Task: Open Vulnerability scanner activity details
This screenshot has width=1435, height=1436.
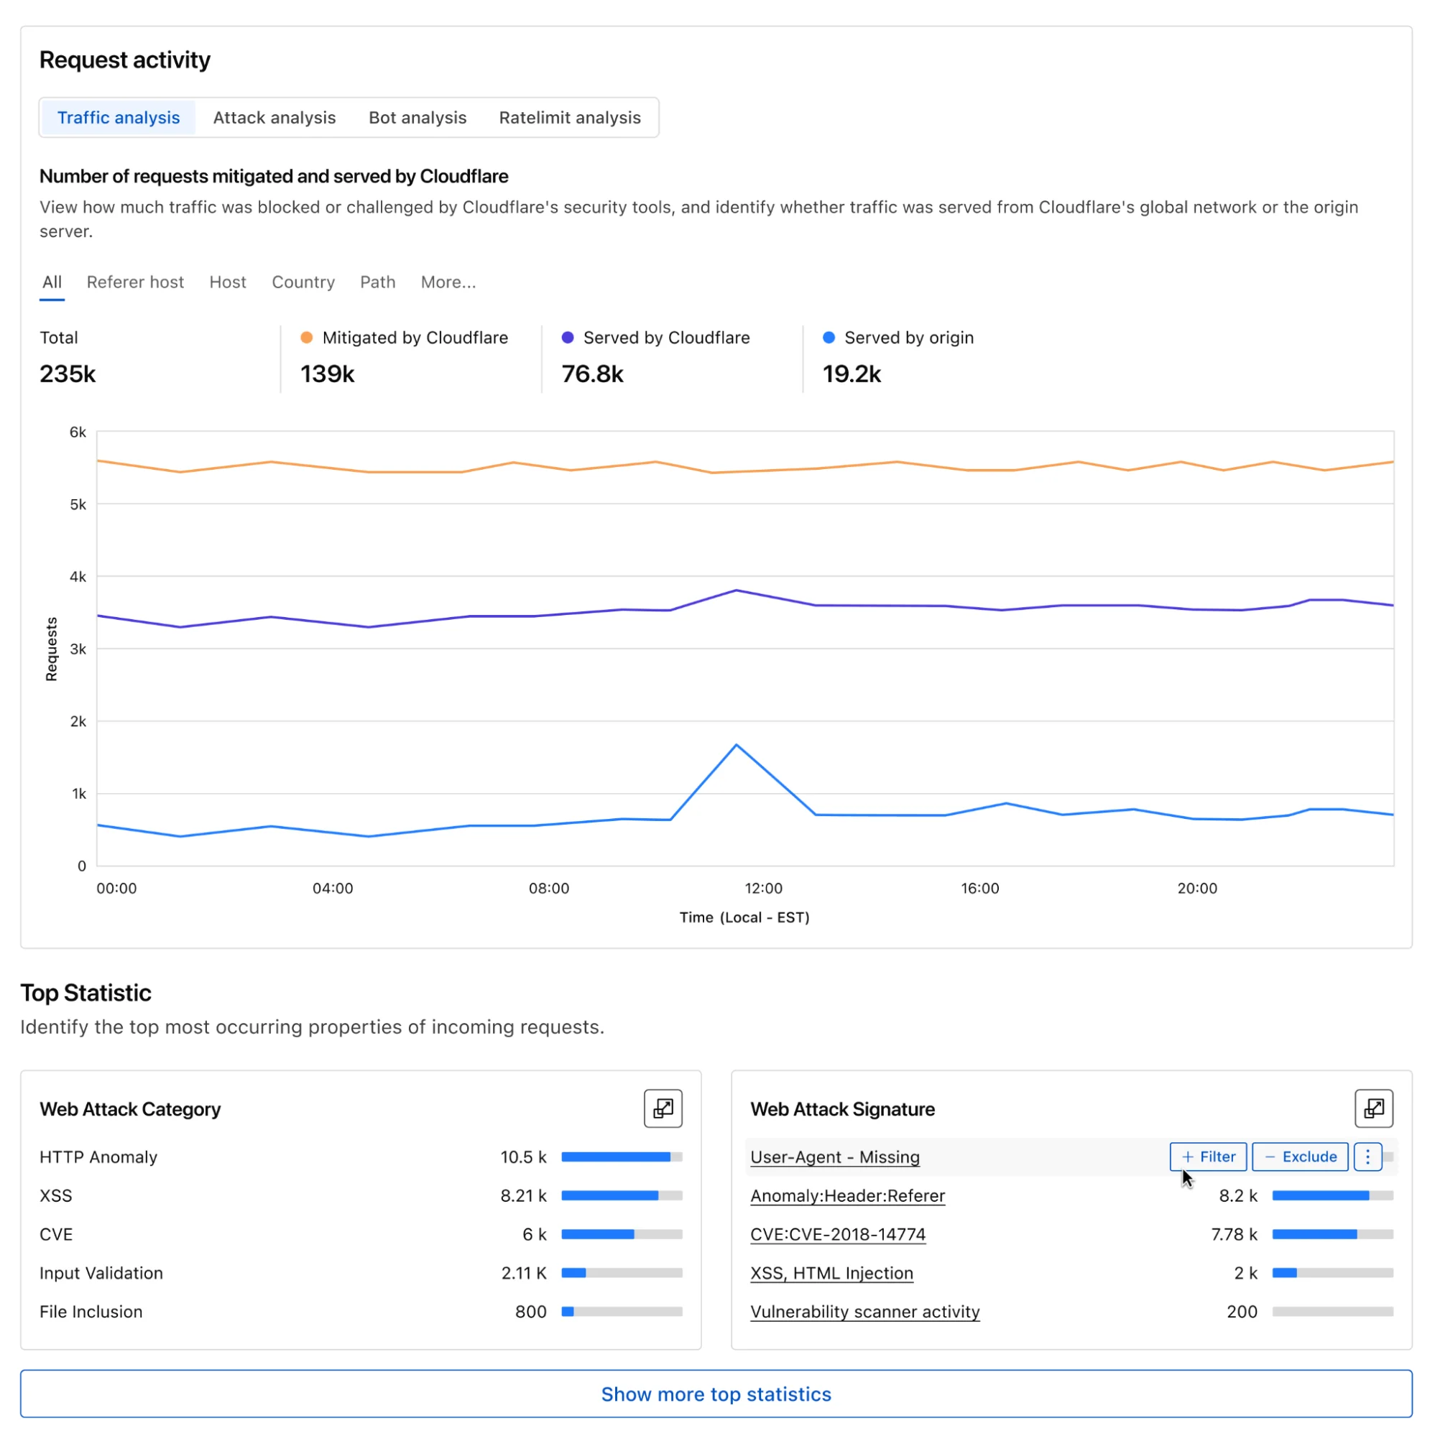Action: (864, 1312)
